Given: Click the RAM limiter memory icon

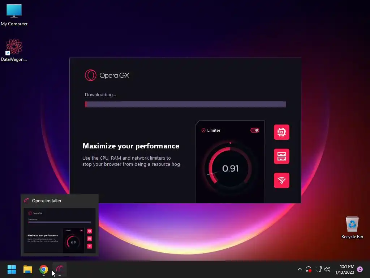Looking at the screenshot, I should click(281, 156).
